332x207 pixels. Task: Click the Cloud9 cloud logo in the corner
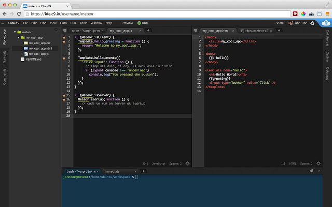326,23
